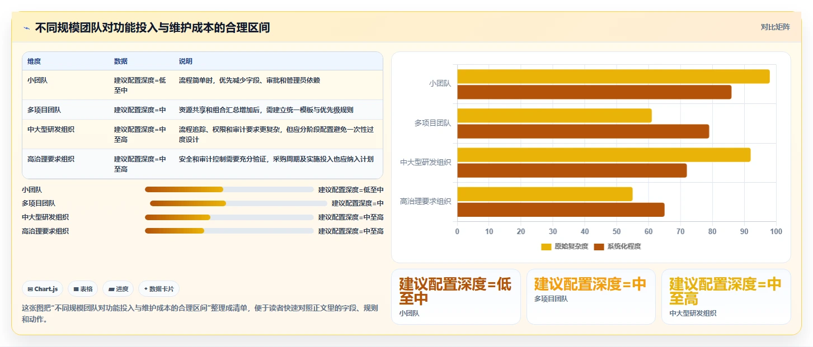This screenshot has height=347, width=813.
Task: Click 小团队 yellow 原始复杂度 bar in chart
Action: (613, 77)
